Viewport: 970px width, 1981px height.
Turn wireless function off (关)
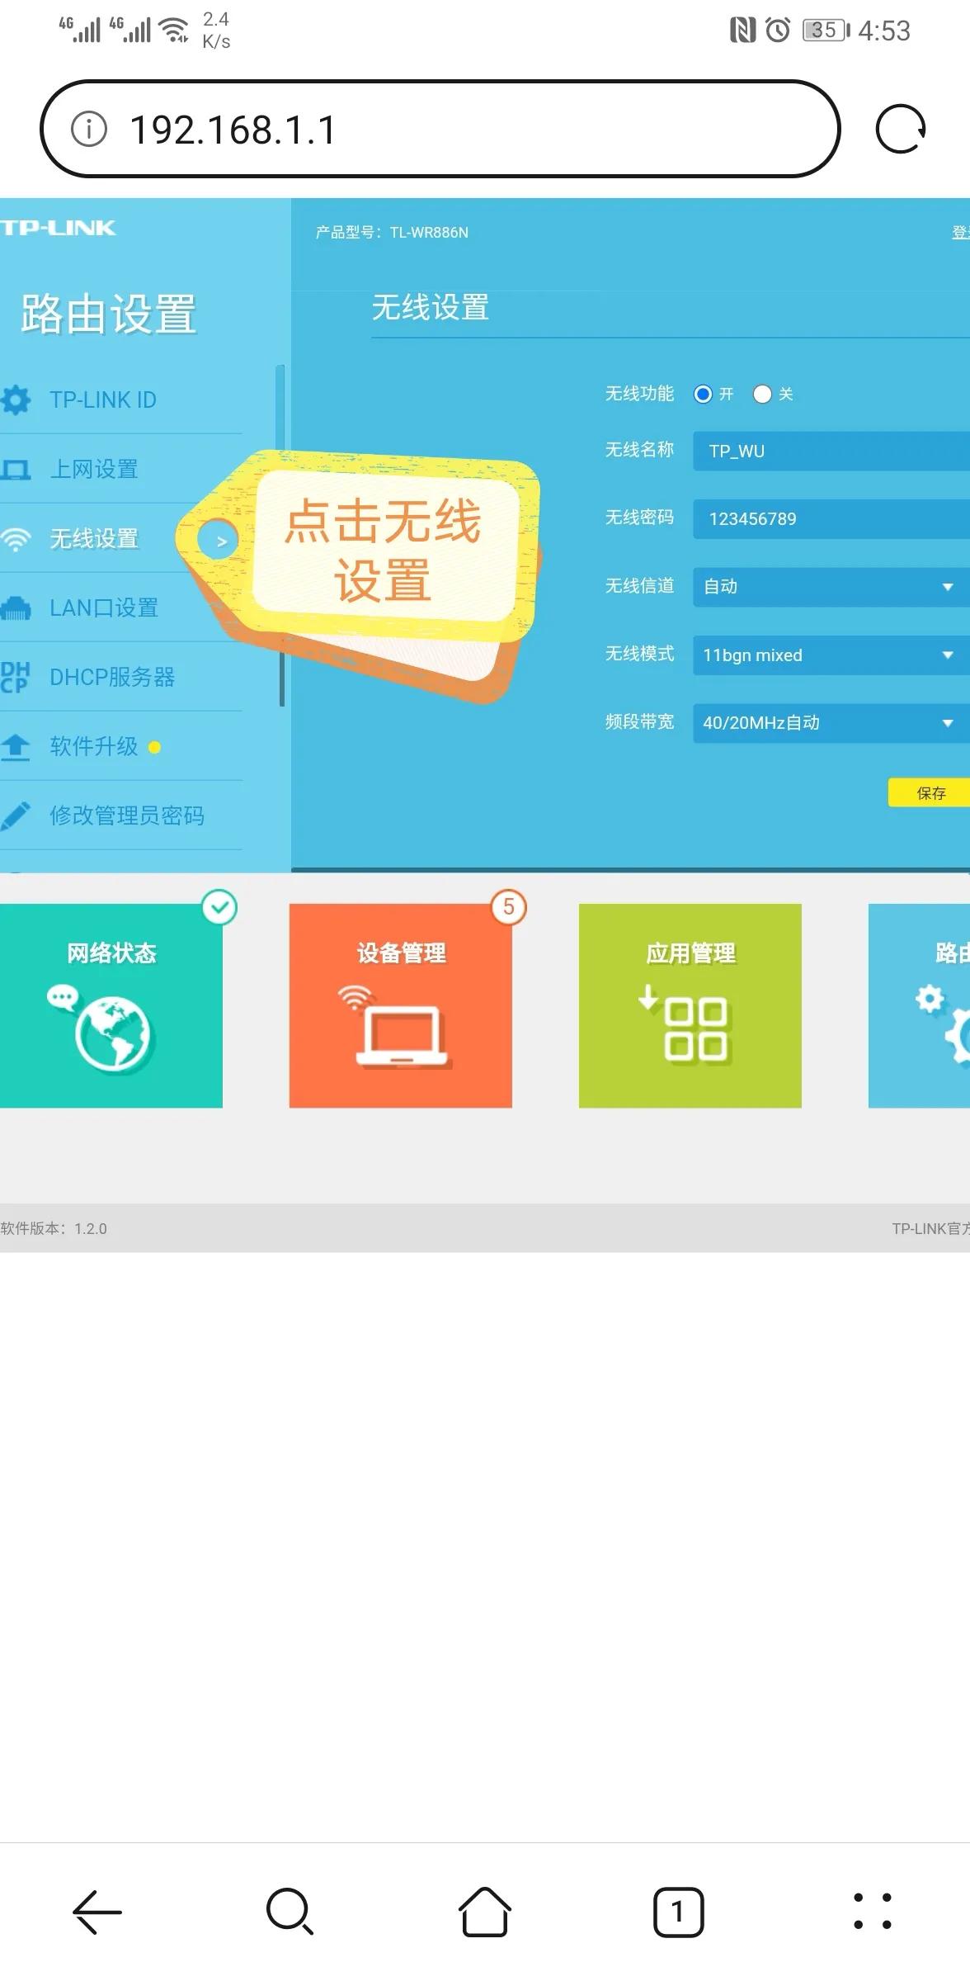pyautogui.click(x=762, y=394)
